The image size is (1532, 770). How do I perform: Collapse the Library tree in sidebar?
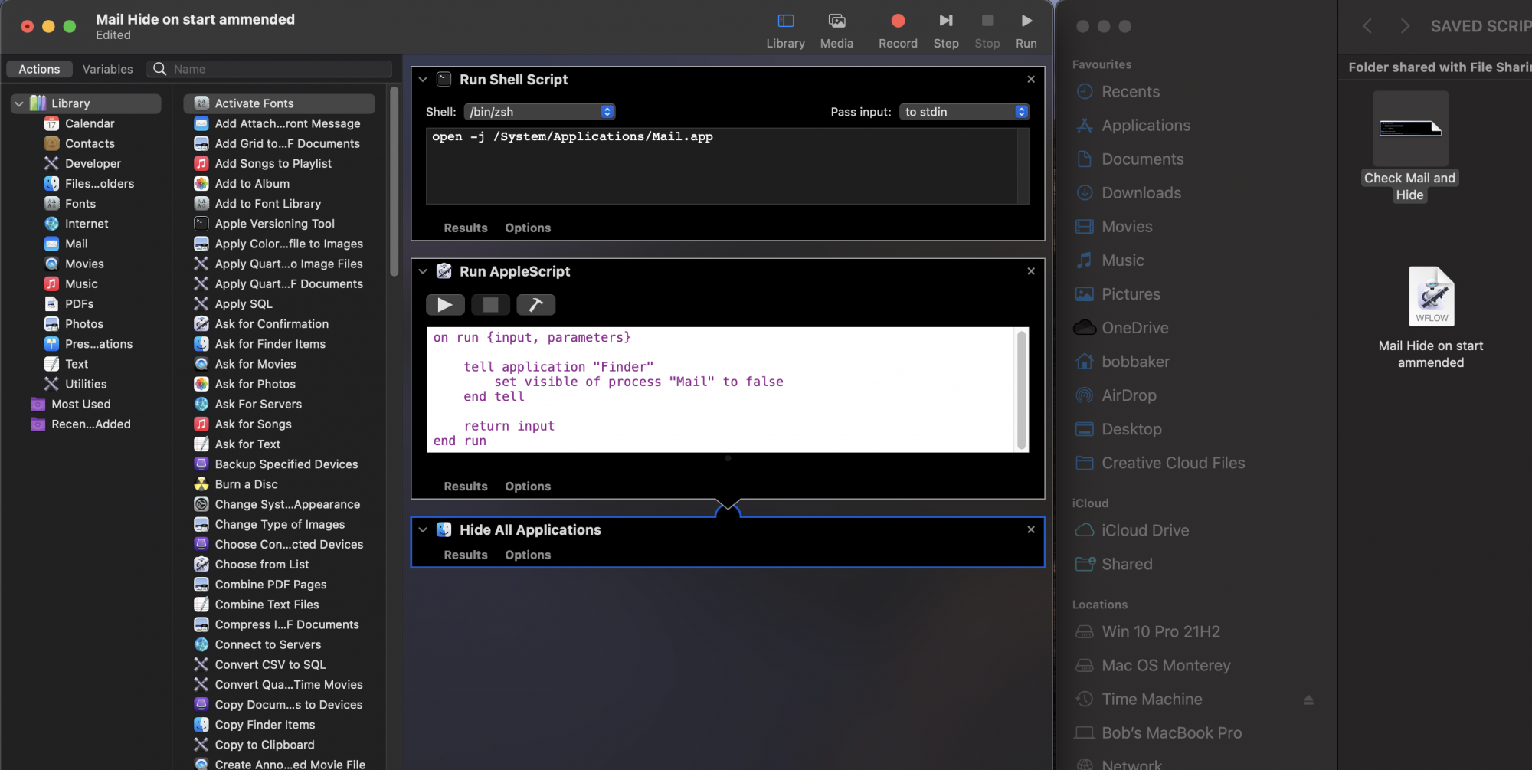click(x=19, y=103)
